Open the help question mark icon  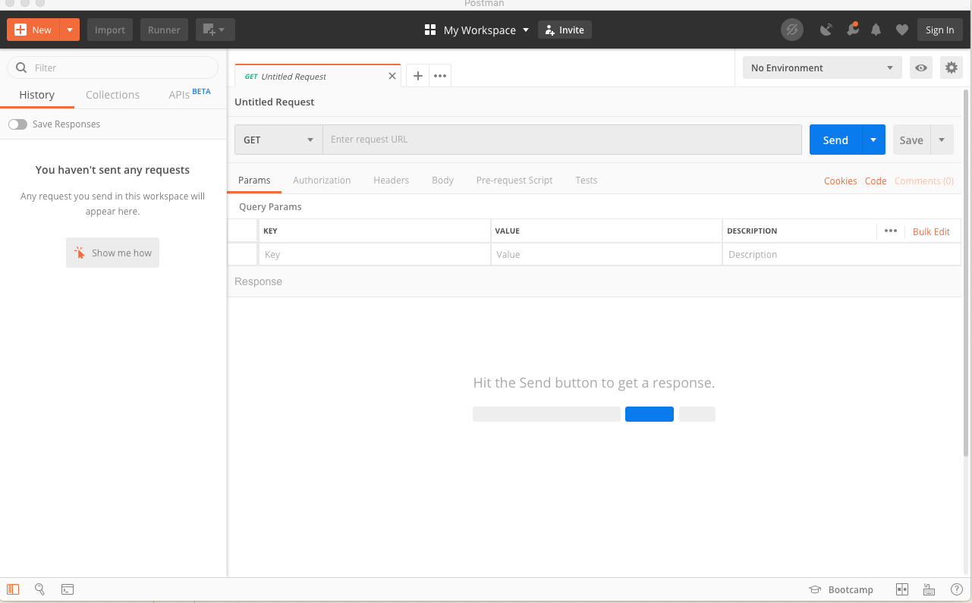click(x=957, y=589)
